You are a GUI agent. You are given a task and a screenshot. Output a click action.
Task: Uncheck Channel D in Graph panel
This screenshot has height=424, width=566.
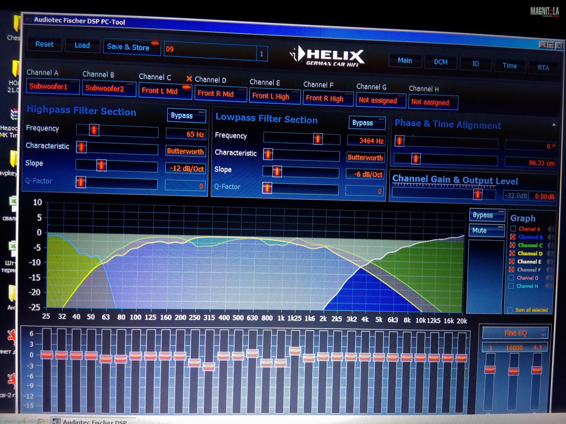click(512, 253)
